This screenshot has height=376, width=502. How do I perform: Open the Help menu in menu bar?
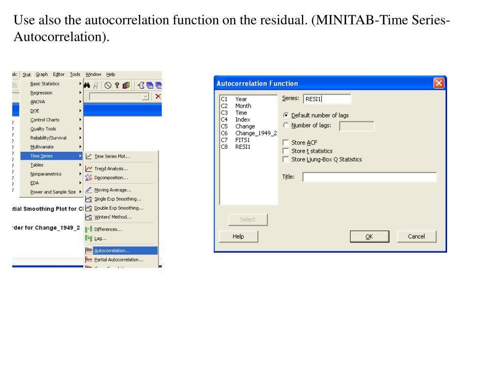[111, 74]
